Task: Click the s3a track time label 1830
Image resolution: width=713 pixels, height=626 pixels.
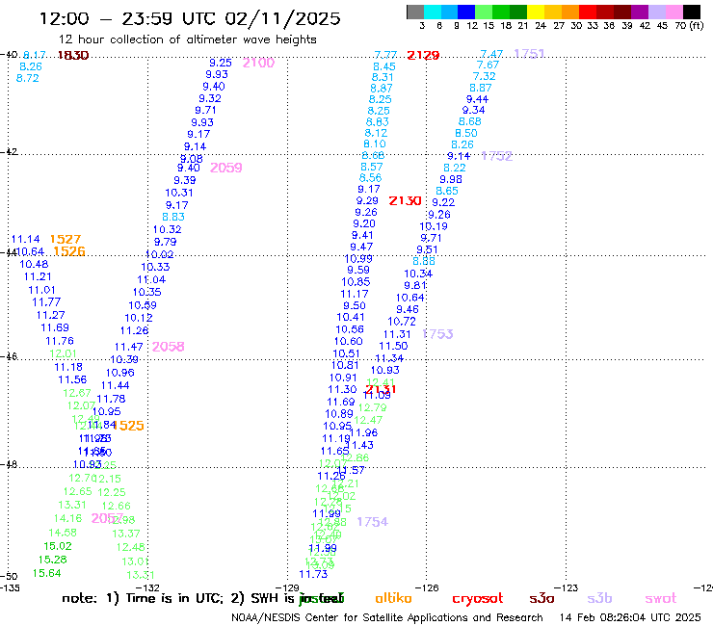Action: 73,56
